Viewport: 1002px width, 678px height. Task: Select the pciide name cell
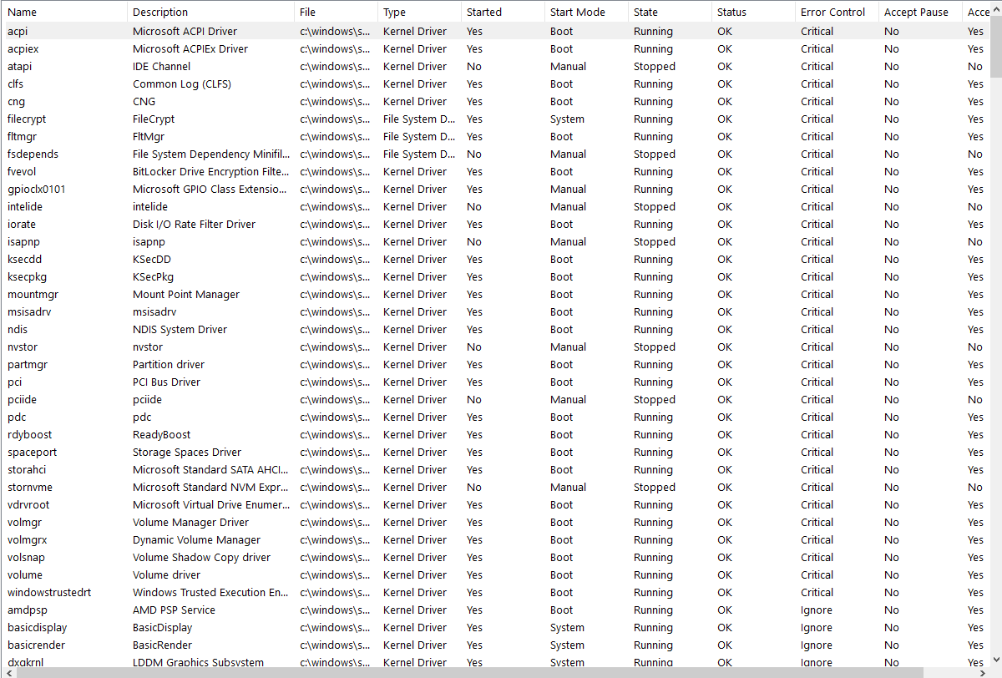(x=23, y=399)
